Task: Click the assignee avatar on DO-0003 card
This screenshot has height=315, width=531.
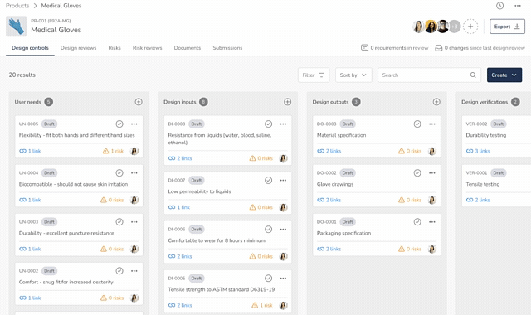Action: coord(432,151)
